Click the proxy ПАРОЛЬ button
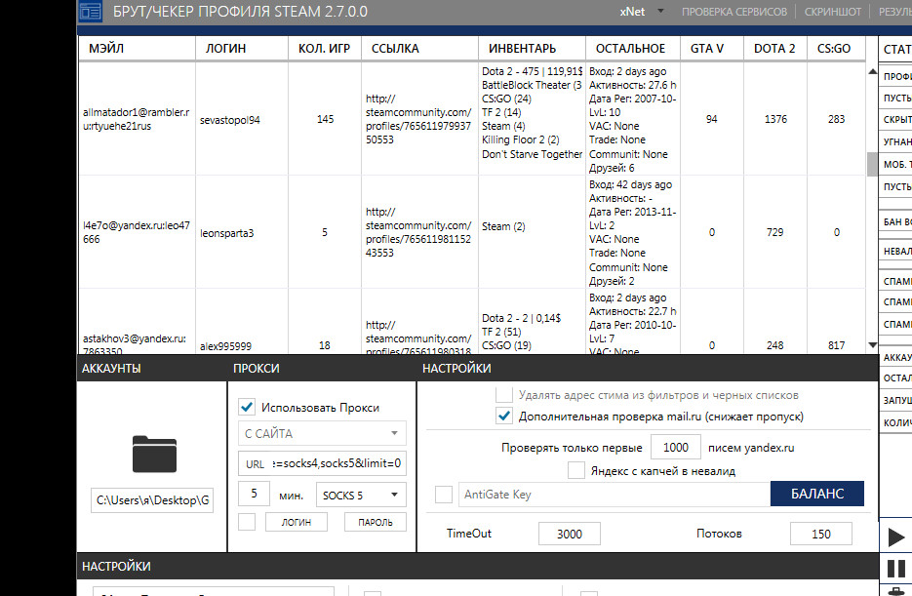Viewport: 912px width, 596px height. (x=376, y=522)
